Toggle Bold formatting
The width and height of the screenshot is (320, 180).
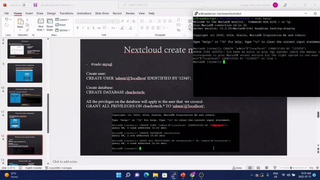(77, 28)
